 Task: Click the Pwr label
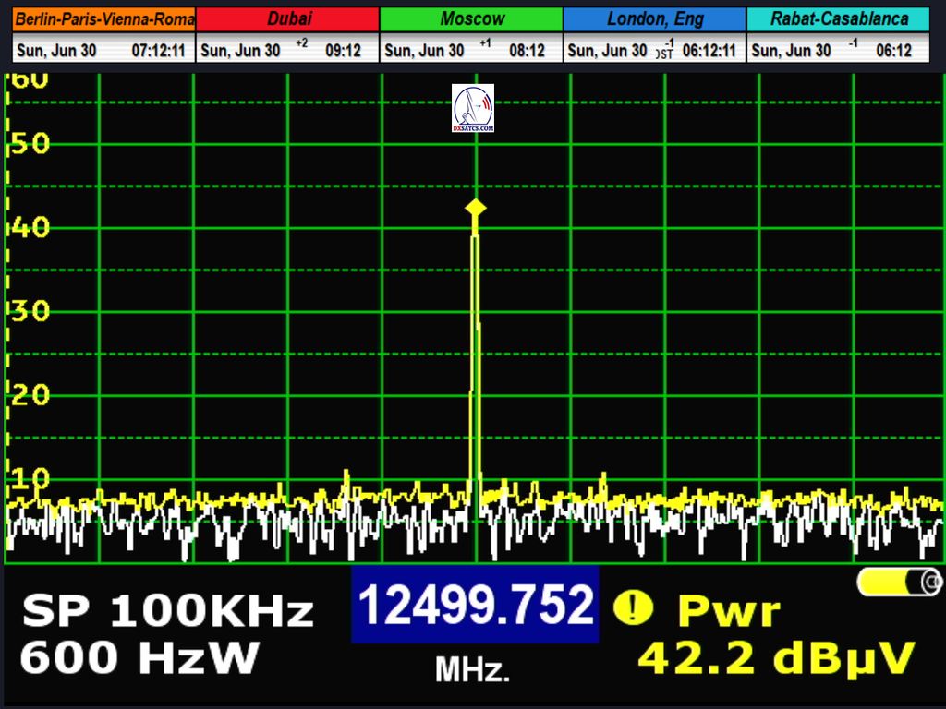click(x=729, y=611)
